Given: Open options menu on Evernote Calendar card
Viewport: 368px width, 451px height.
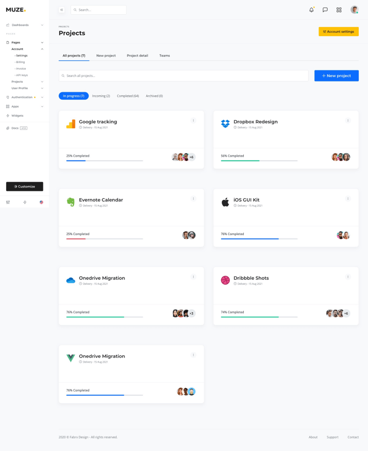Looking at the screenshot, I should [x=194, y=199].
